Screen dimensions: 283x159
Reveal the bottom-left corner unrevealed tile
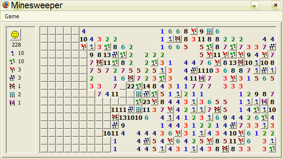pos(44,149)
